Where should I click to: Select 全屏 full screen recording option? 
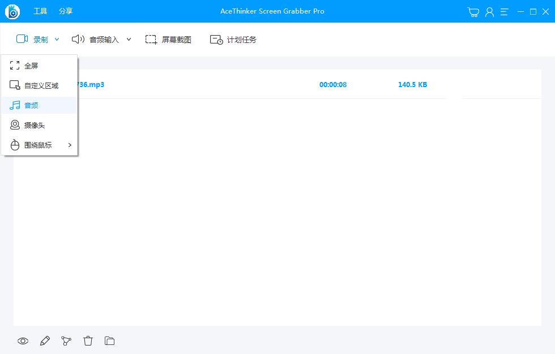tap(31, 66)
